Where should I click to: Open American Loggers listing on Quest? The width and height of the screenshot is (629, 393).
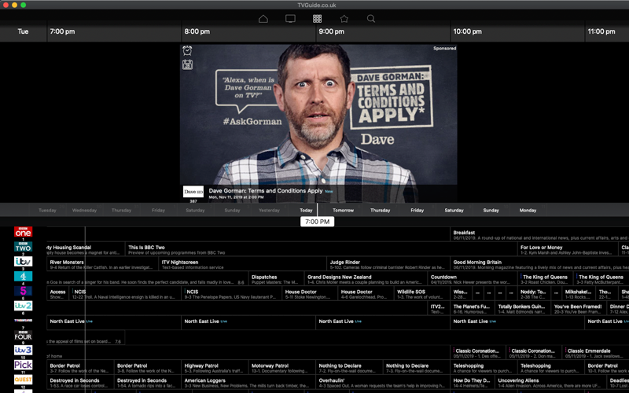point(248,383)
